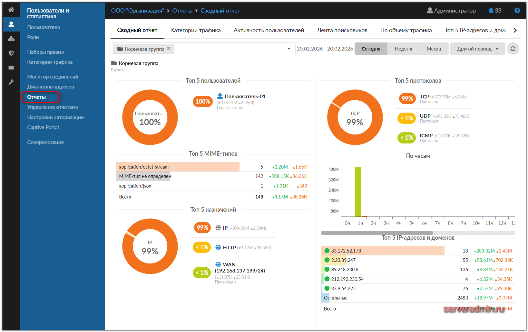Screen dimensions: 528x332
Task: Open the shield security section icon
Action: 11,53
